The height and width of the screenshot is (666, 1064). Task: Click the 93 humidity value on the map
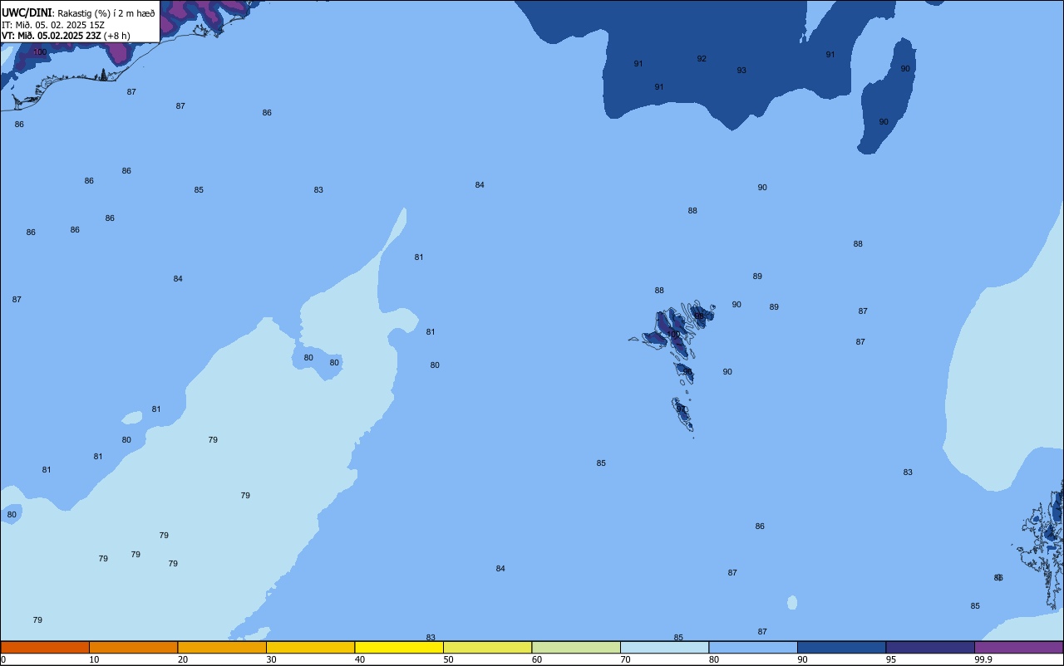coord(741,71)
